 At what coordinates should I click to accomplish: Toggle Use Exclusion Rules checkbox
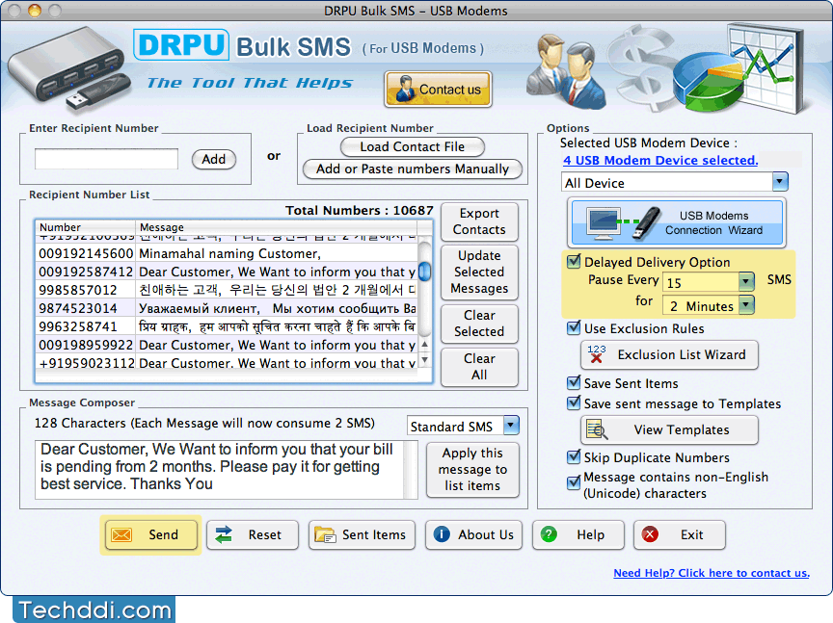pos(574,328)
